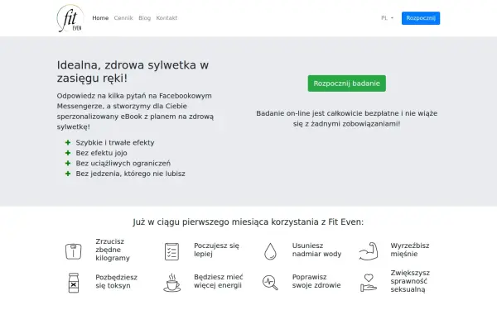Click the toxin bottle icon beside Pozbędziesz się toksyn
497x310 pixels.
(x=74, y=283)
